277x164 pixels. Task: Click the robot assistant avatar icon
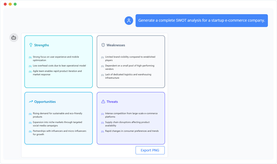pyautogui.click(x=14, y=37)
